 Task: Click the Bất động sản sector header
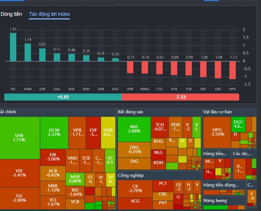[x=130, y=112]
